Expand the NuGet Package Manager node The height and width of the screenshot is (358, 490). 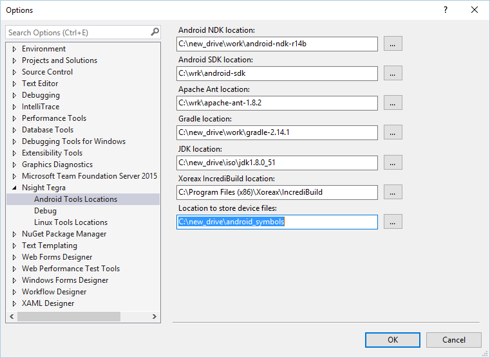(x=14, y=234)
